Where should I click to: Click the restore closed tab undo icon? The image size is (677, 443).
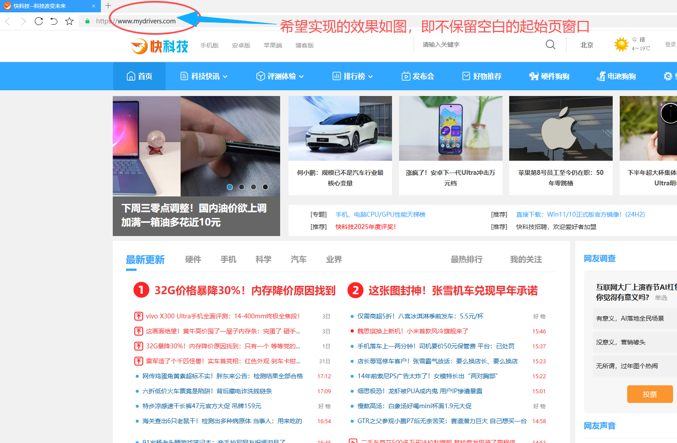click(54, 21)
